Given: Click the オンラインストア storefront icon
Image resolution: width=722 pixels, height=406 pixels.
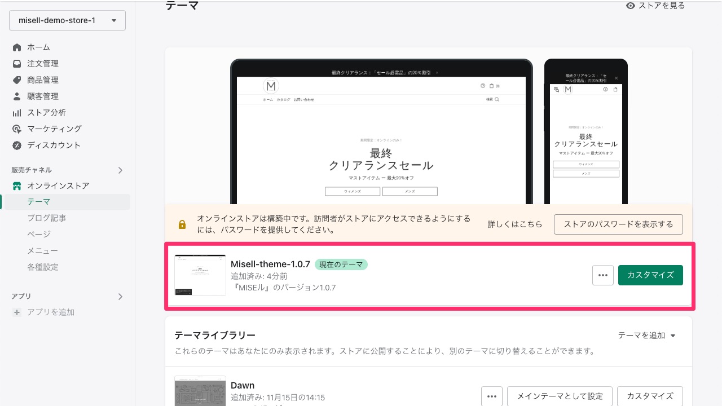Looking at the screenshot, I should (17, 186).
